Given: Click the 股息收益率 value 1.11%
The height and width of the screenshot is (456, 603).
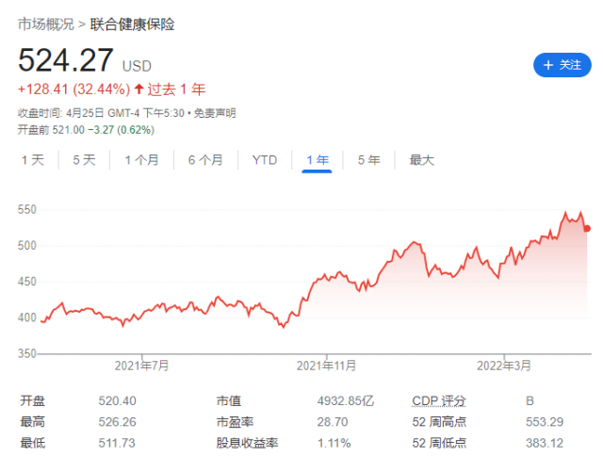Looking at the screenshot, I should [334, 444].
